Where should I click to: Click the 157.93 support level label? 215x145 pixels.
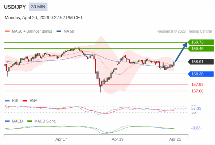(x=197, y=84)
